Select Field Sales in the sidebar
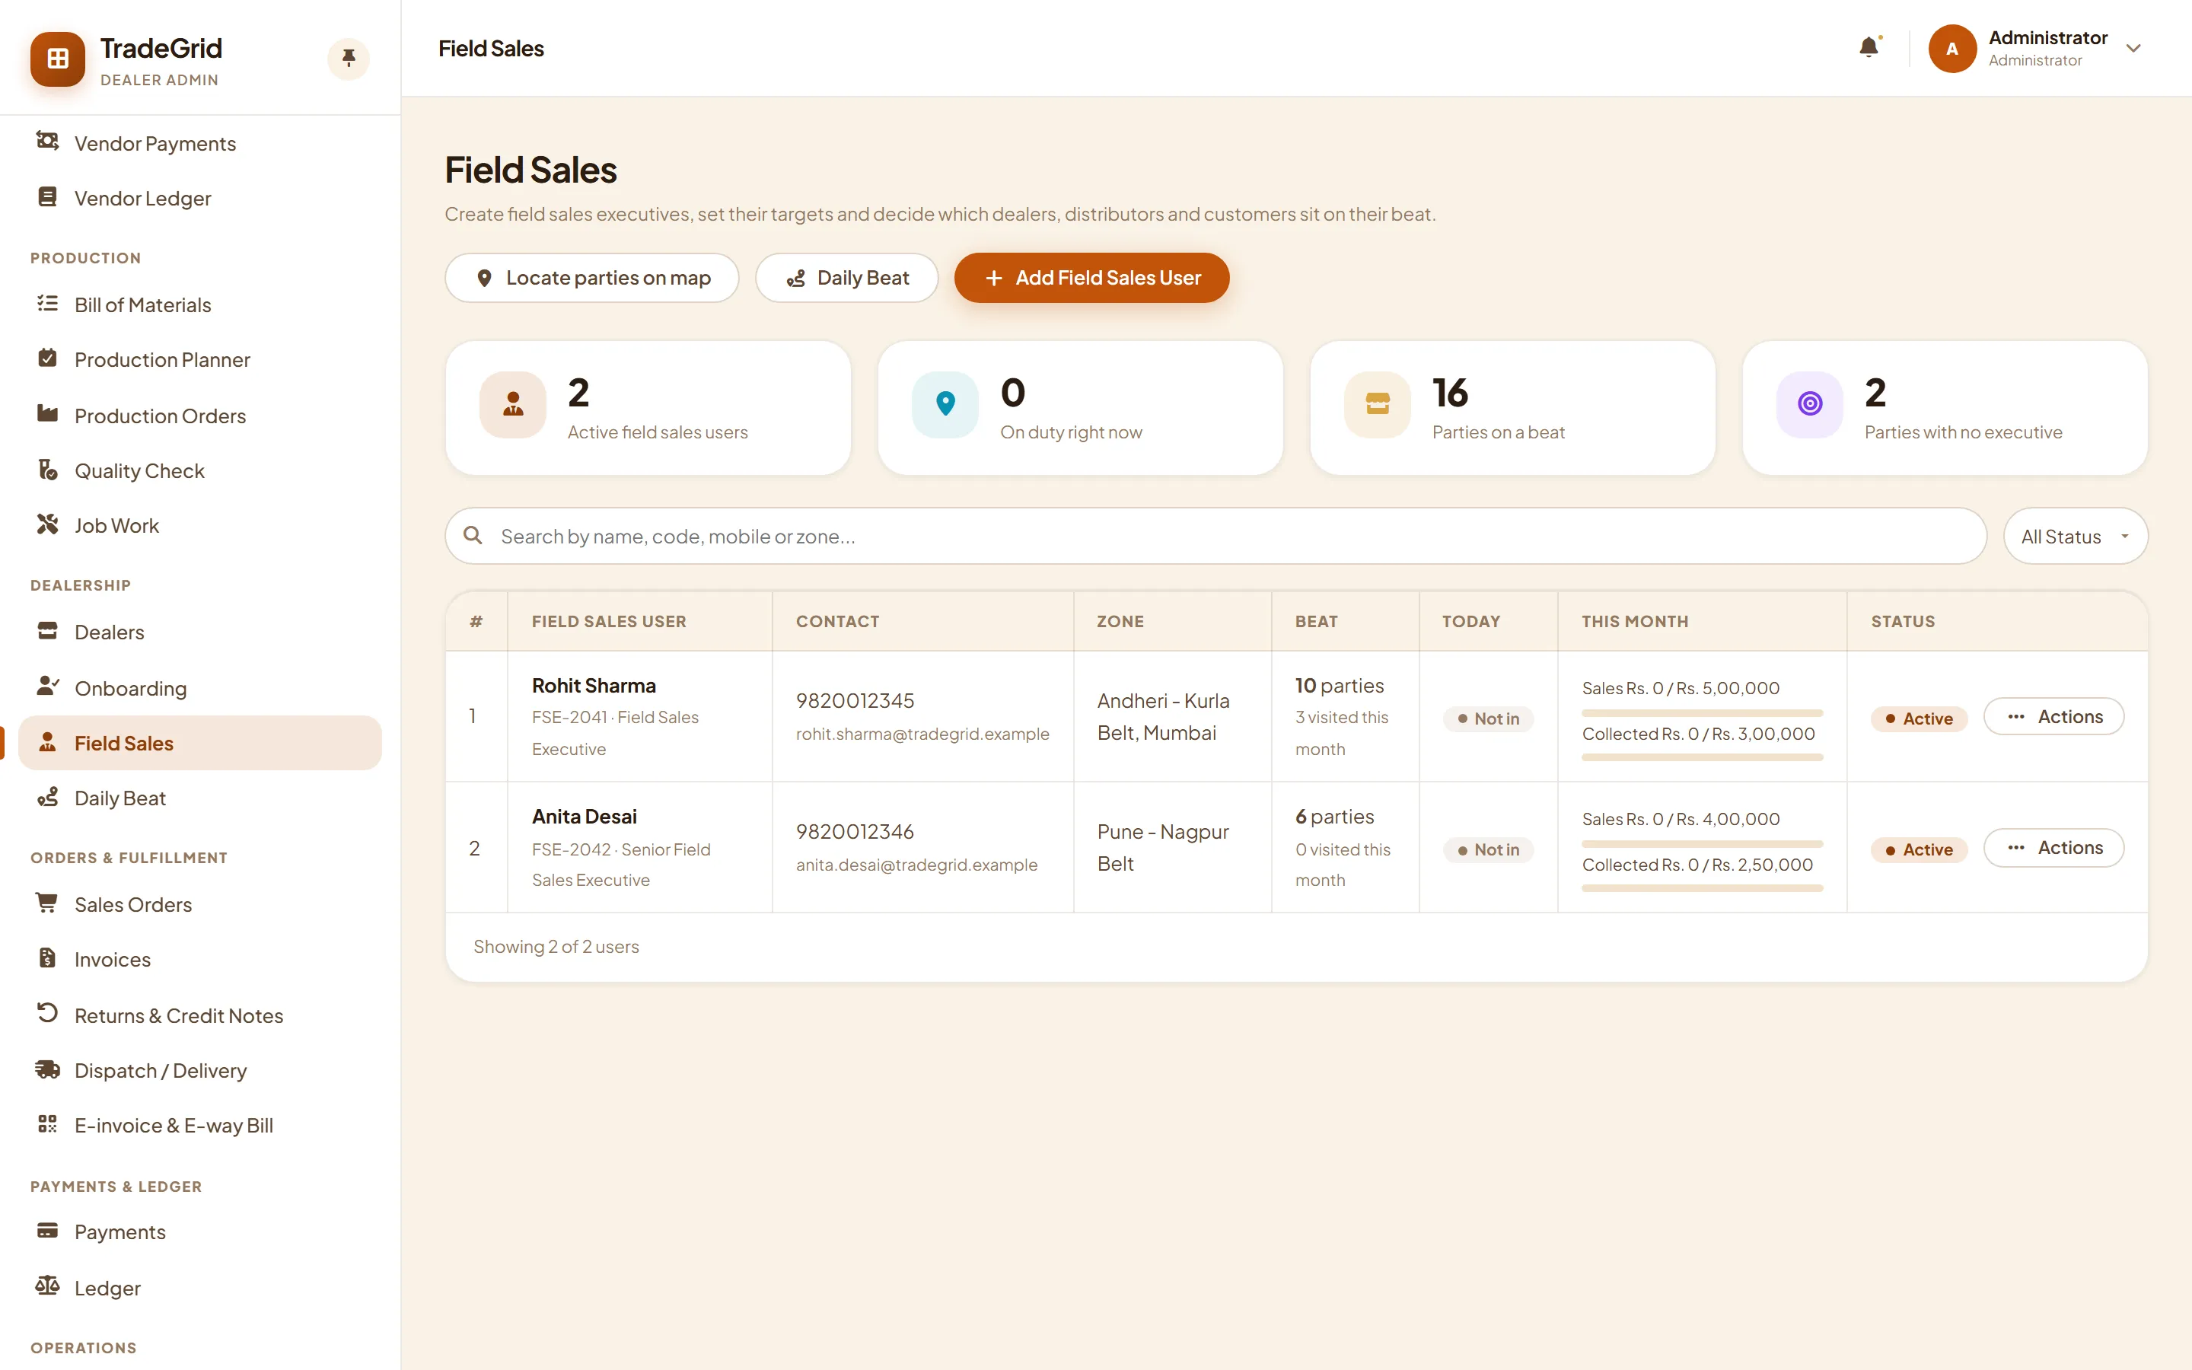The image size is (2192, 1370). point(199,743)
